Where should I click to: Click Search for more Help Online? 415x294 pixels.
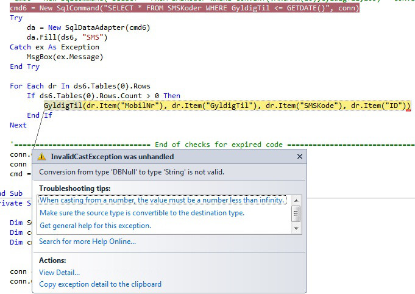point(87,242)
